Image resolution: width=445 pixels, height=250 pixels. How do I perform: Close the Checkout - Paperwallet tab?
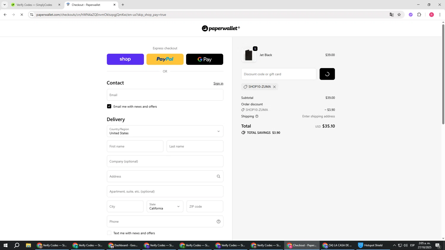click(115, 5)
